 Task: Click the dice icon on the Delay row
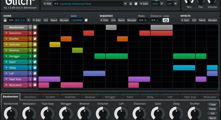pos(35,68)
